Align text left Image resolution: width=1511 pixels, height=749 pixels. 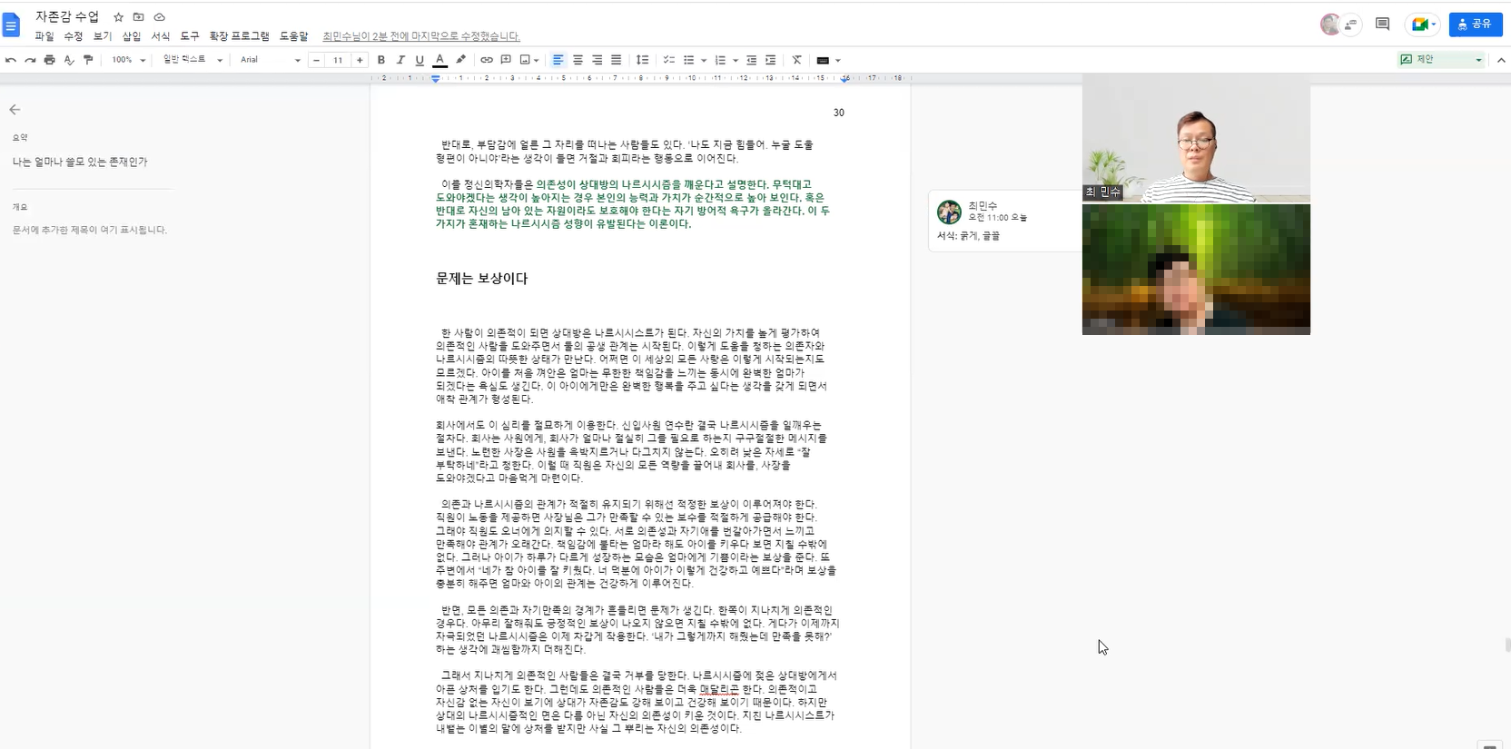tap(558, 60)
